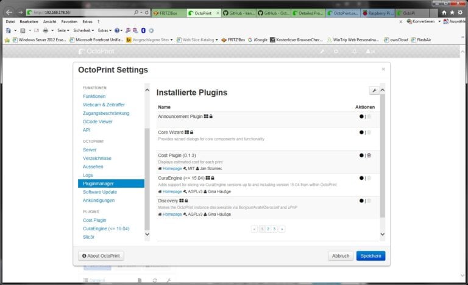
Task: Click the greyed trash icon for Announcement Plugin
Action: click(x=369, y=116)
